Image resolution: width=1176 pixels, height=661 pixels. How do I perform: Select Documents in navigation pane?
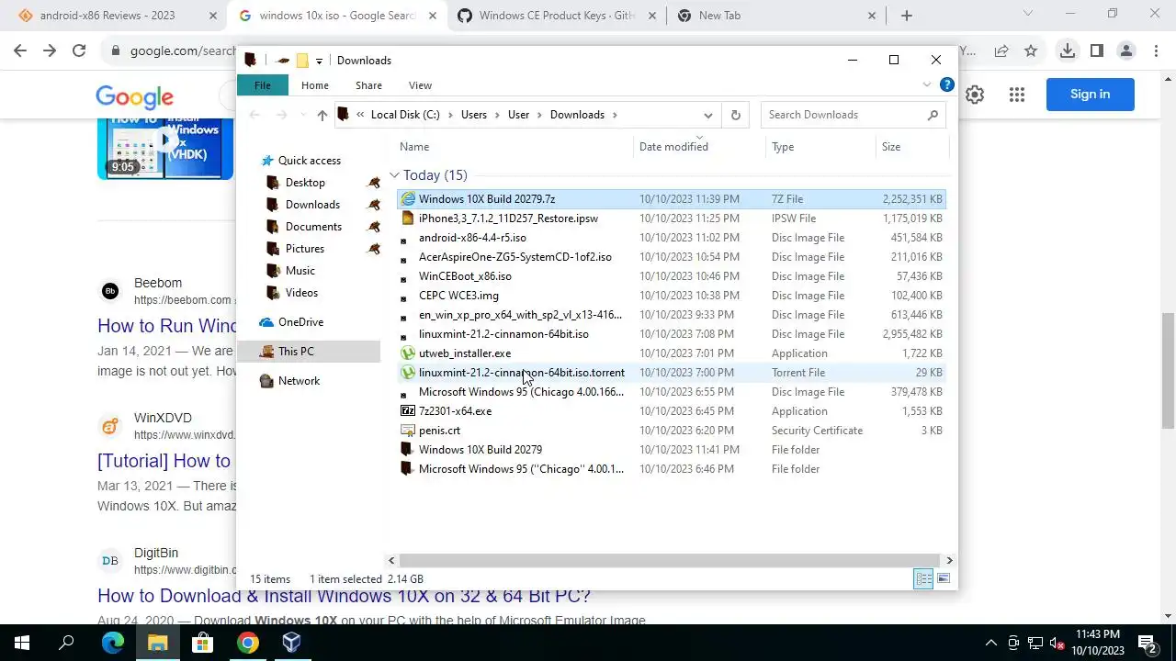pyautogui.click(x=313, y=227)
